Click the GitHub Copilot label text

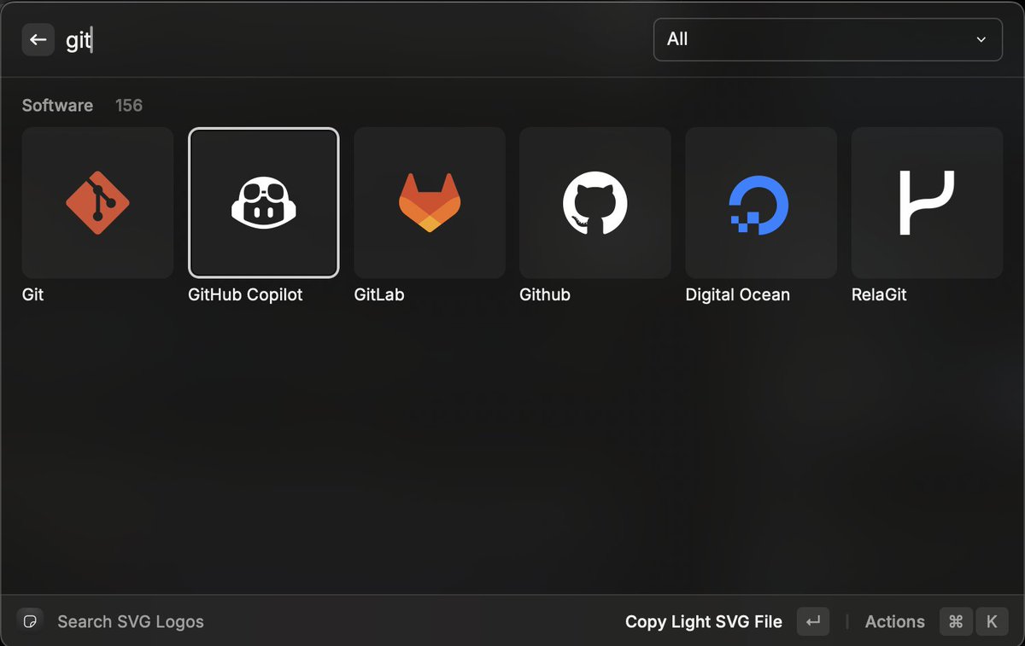[245, 294]
